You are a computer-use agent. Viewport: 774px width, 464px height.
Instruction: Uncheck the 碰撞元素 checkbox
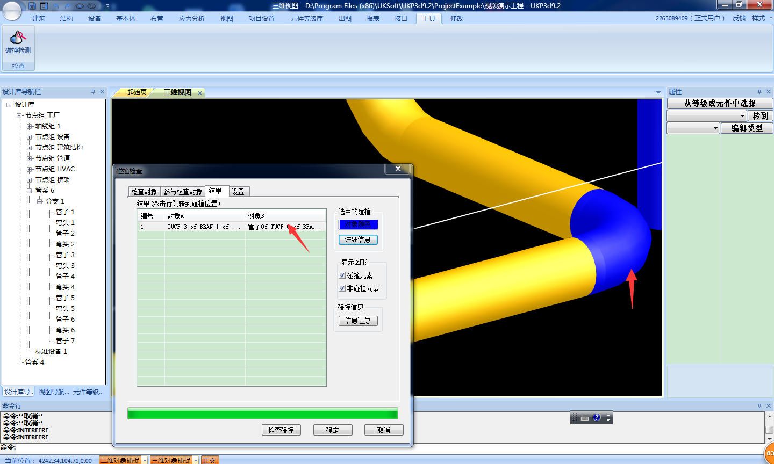(x=342, y=275)
